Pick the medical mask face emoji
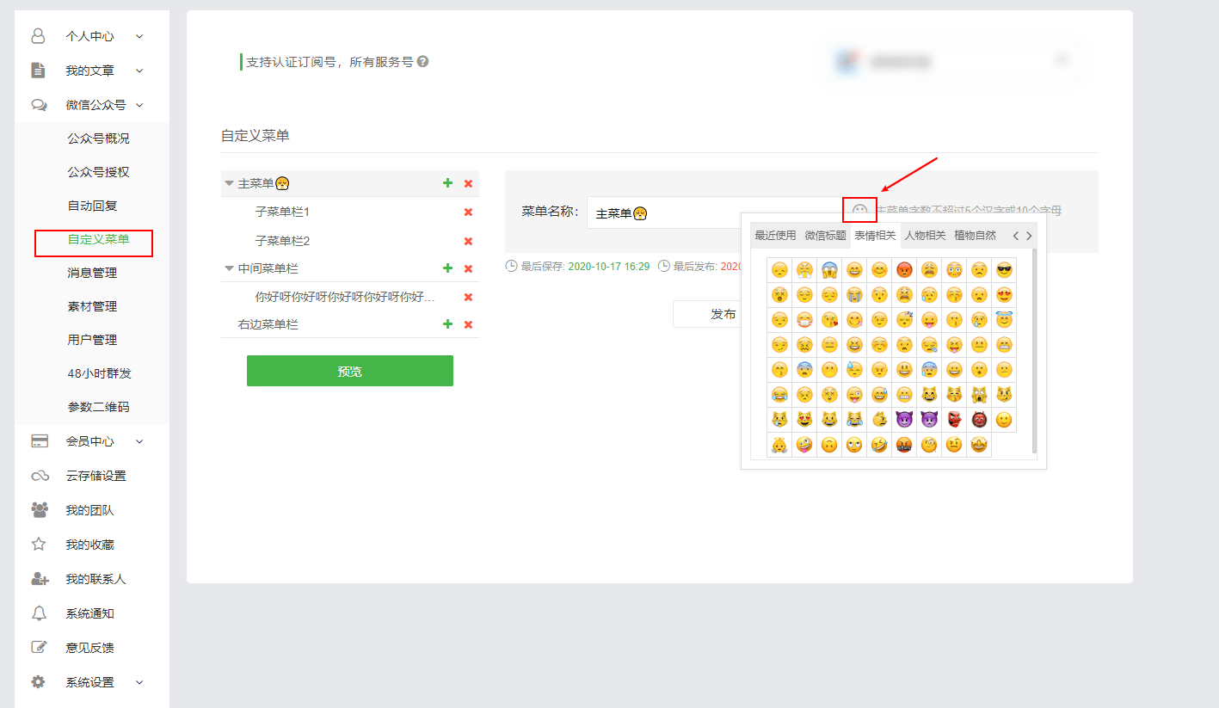Image resolution: width=1219 pixels, height=708 pixels. (804, 319)
